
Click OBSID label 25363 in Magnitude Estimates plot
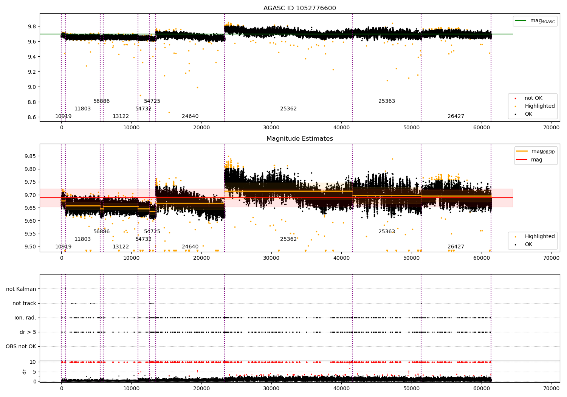(387, 232)
